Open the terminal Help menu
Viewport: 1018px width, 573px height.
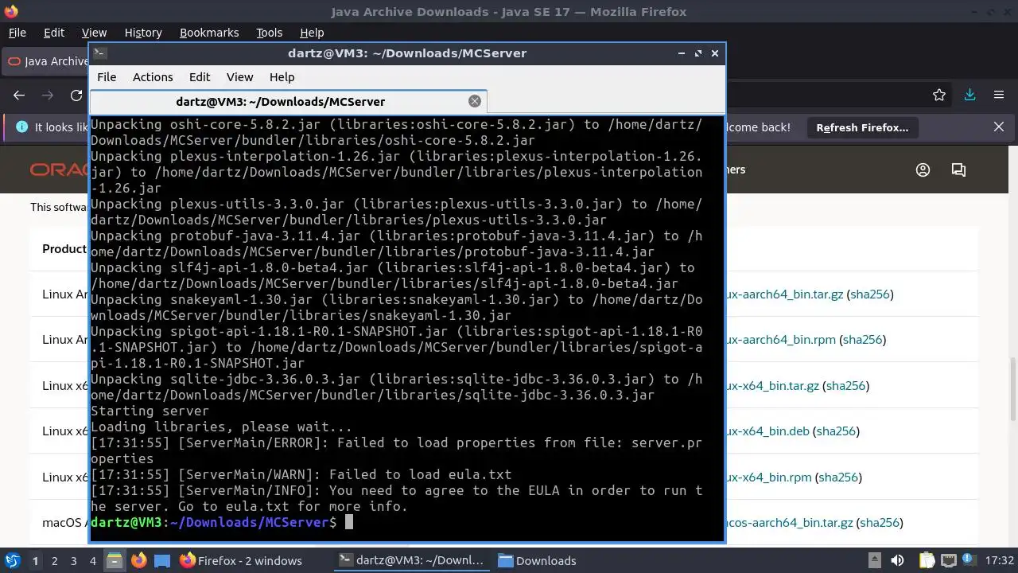tap(282, 77)
